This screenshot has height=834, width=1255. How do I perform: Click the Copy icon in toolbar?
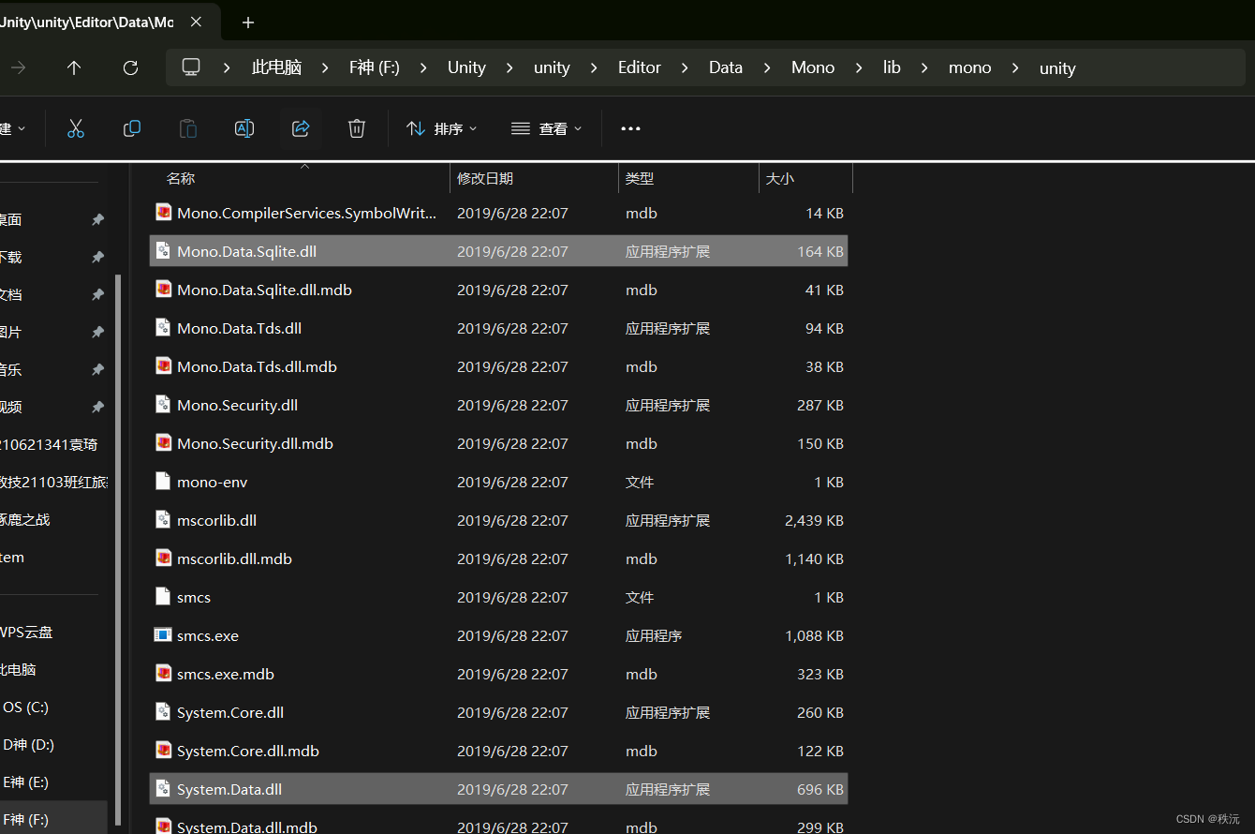[x=132, y=128]
